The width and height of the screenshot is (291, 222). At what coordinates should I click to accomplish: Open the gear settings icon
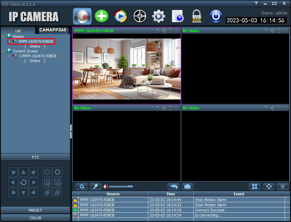coord(159,16)
